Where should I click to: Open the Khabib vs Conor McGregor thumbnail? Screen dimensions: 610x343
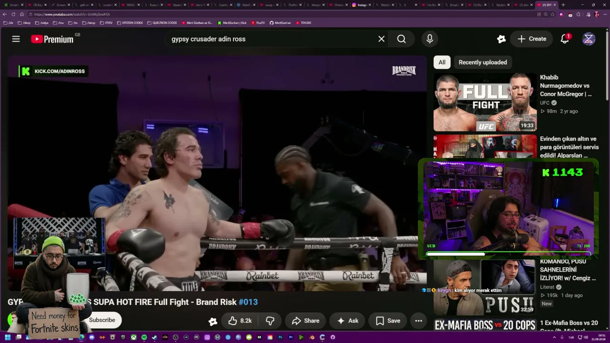coord(485,102)
